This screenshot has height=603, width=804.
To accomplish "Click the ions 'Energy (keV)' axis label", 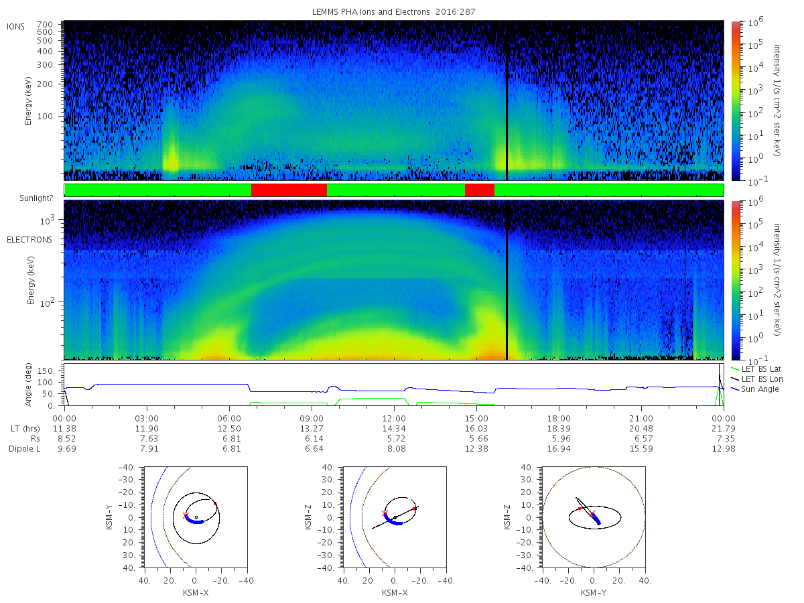I will point(29,100).
